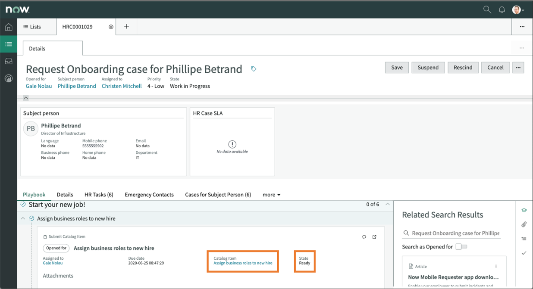Click the status icon beside Assign business roles

coord(31,218)
